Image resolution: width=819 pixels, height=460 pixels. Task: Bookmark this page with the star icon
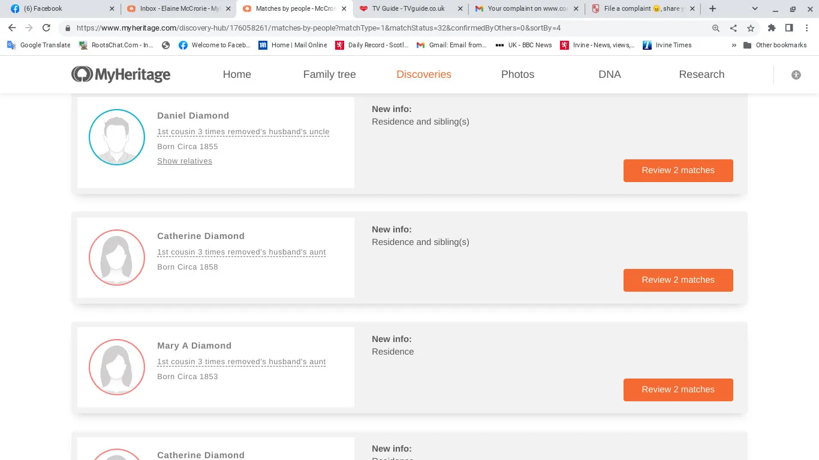tap(751, 28)
